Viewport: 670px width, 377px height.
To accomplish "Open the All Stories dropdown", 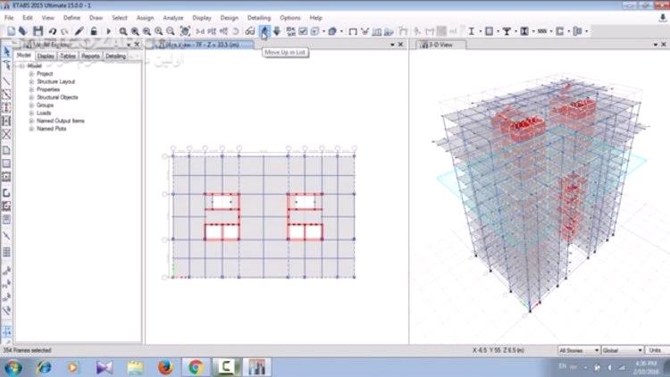I will pyautogui.click(x=579, y=350).
